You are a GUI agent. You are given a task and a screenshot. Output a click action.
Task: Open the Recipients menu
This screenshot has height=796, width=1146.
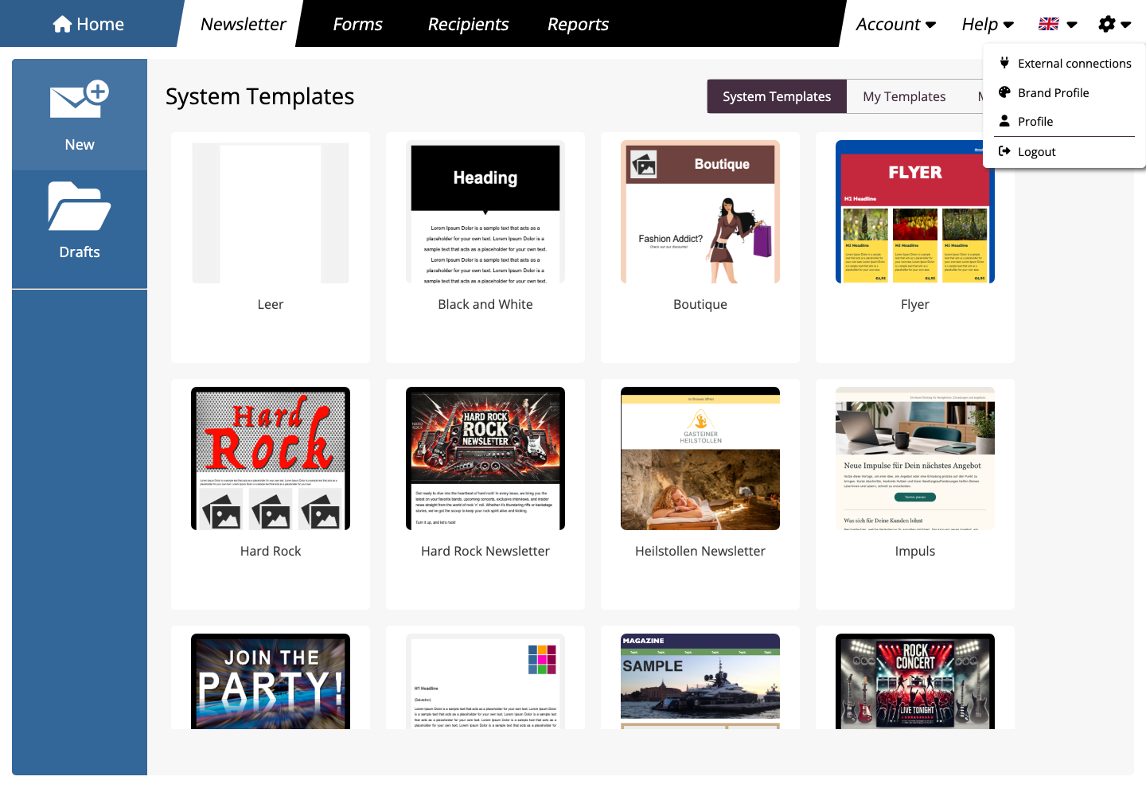[468, 24]
